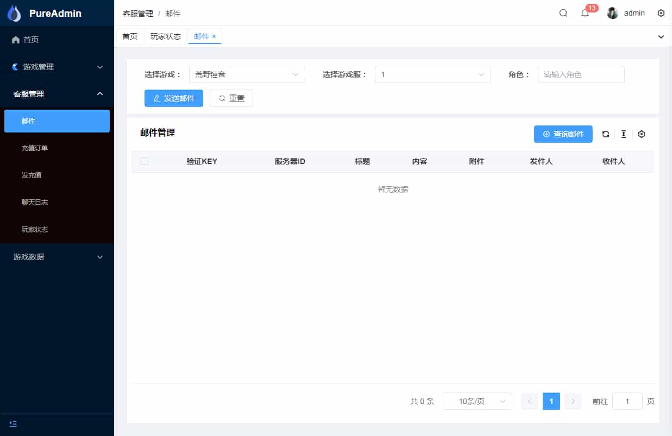Open the notification bell with 13 badge
Viewport: 672px width, 436px height.
tap(585, 14)
